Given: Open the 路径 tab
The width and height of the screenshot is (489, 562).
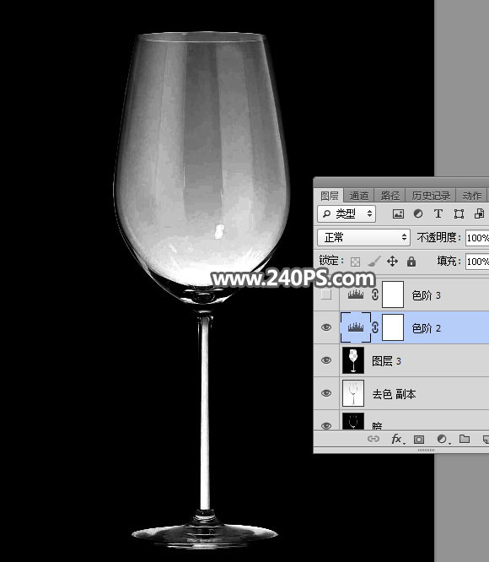Looking at the screenshot, I should [390, 196].
